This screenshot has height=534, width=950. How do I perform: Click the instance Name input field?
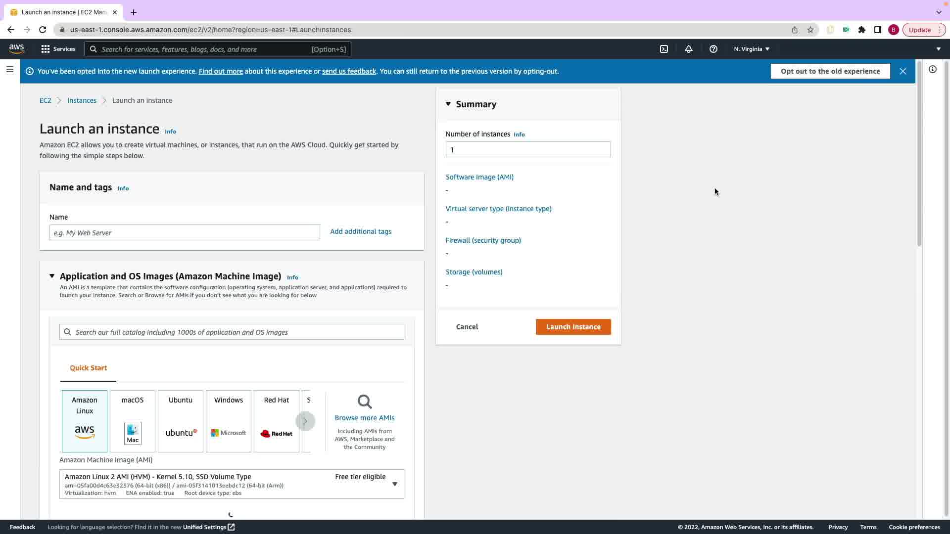point(185,232)
